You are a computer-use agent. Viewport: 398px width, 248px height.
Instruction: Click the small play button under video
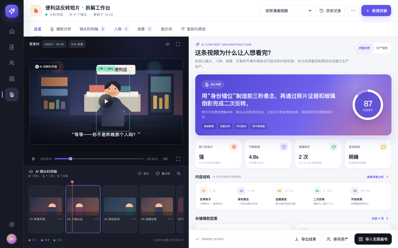[34, 159]
